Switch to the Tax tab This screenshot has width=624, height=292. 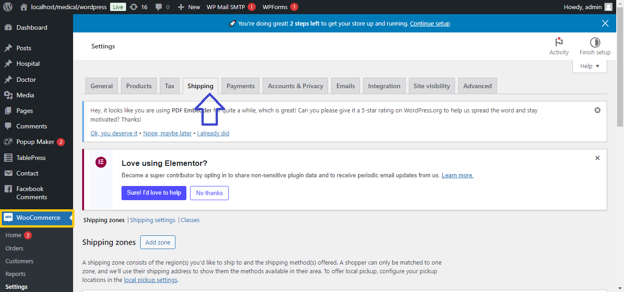point(169,86)
